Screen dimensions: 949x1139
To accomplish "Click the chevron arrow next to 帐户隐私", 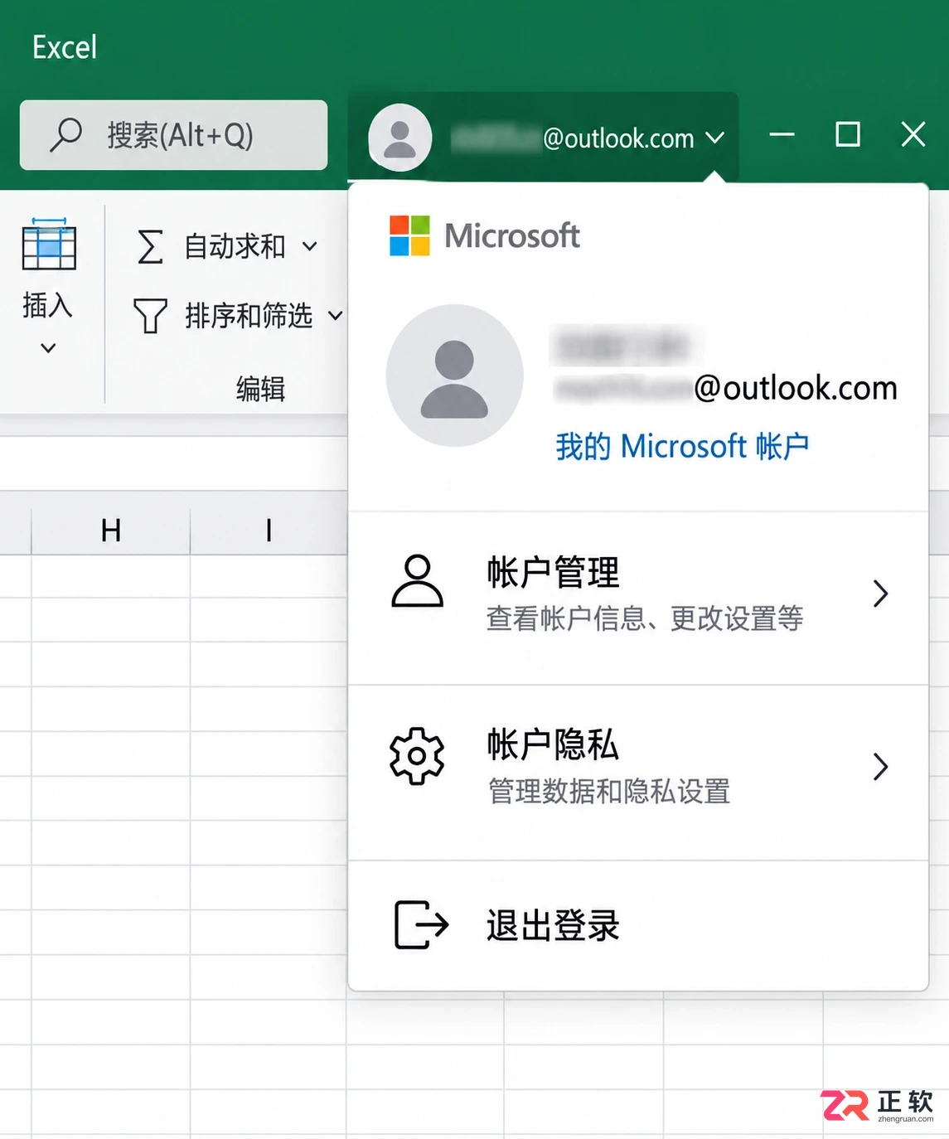I will pos(881,767).
